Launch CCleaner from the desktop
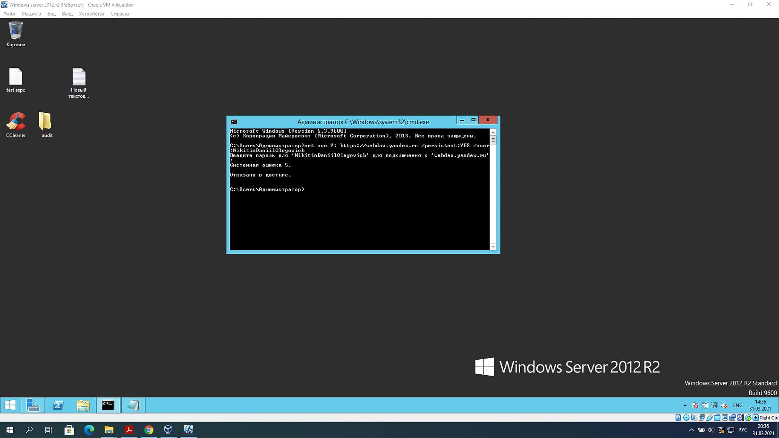Viewport: 779px width, 438px height. [16, 125]
